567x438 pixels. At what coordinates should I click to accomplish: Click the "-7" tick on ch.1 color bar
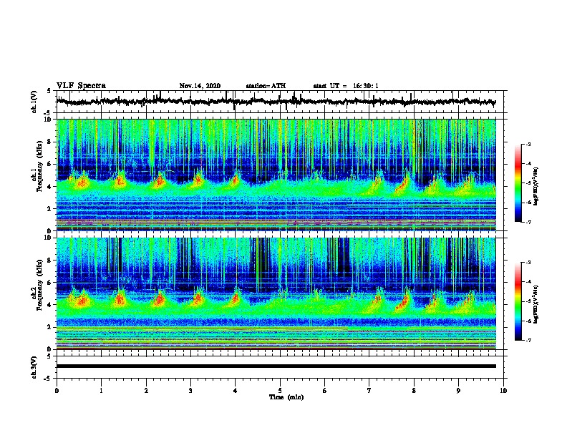pos(528,222)
